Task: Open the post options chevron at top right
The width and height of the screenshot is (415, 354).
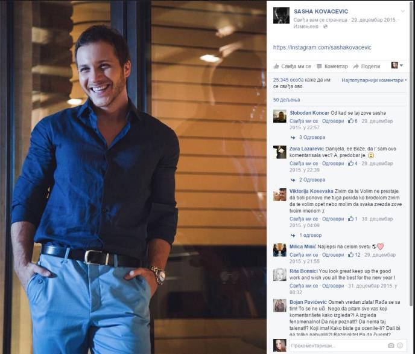Action: pyautogui.click(x=402, y=11)
